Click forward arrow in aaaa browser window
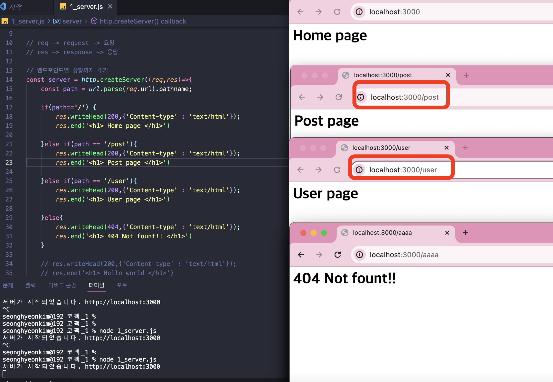 [x=319, y=255]
